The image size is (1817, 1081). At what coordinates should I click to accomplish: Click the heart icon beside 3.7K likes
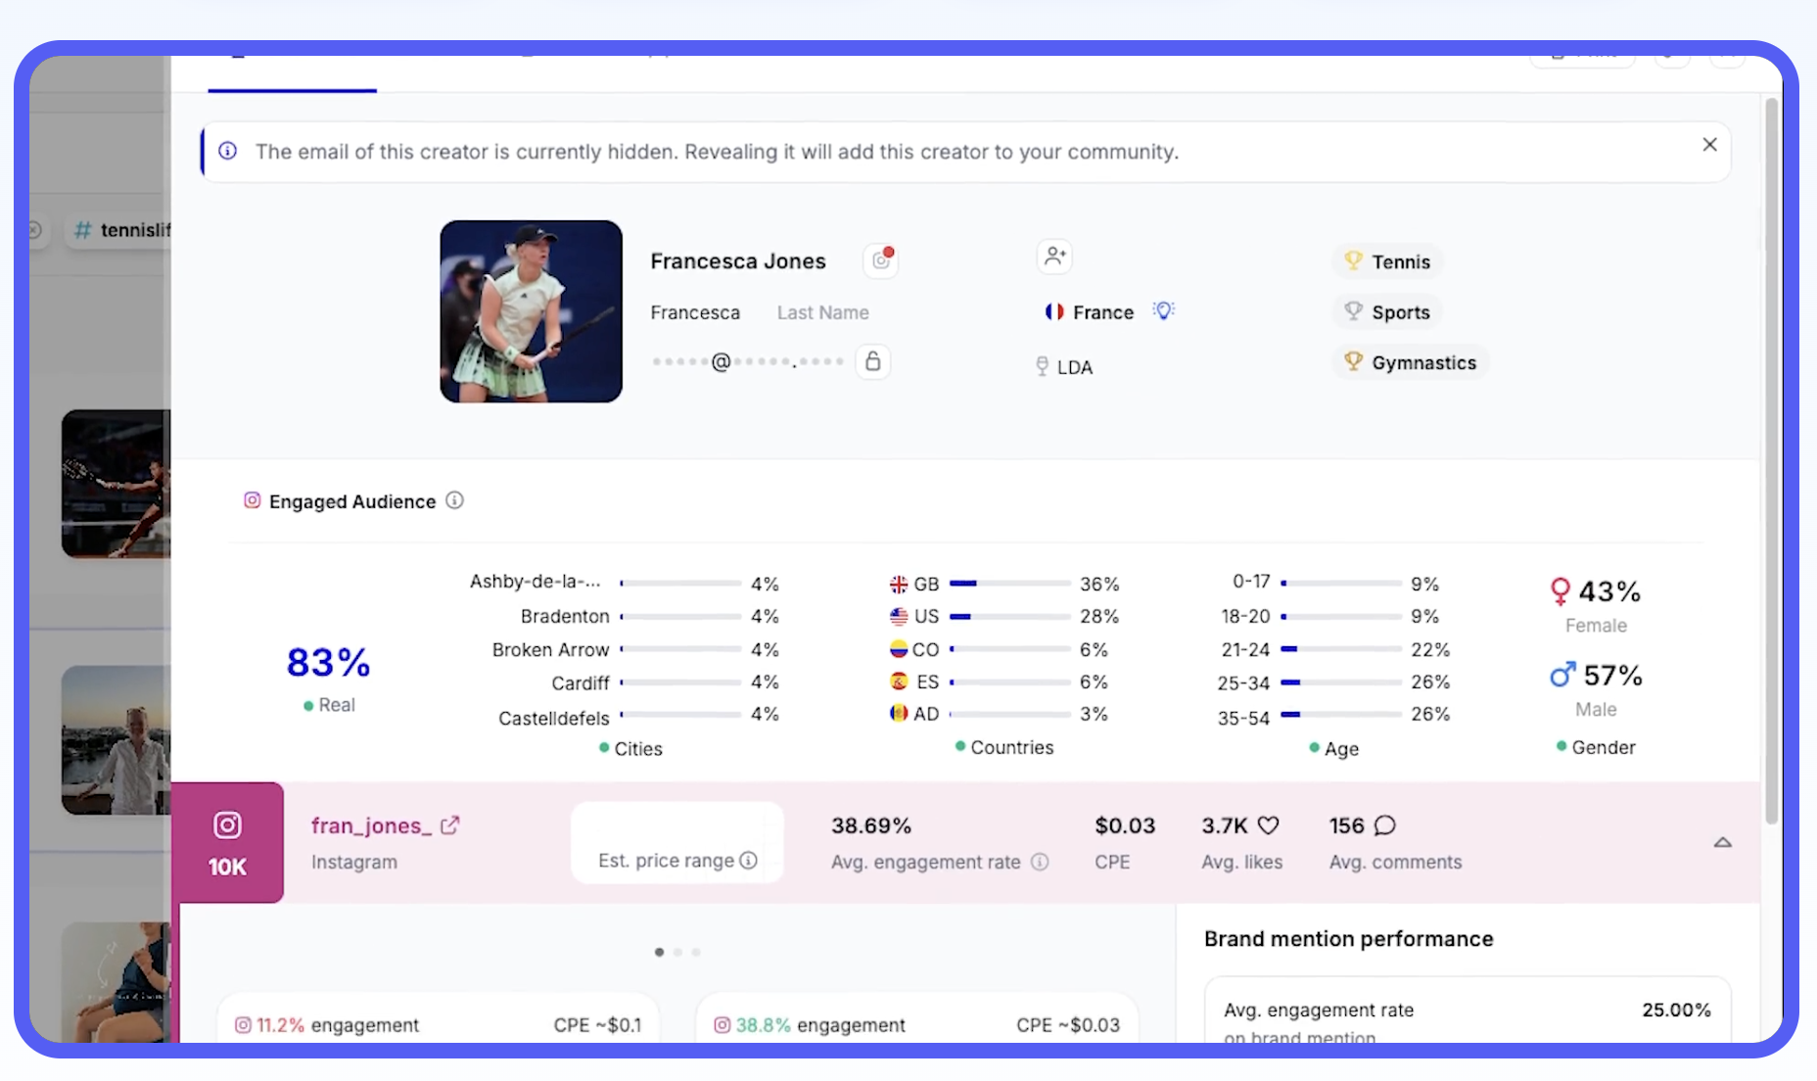coord(1268,825)
